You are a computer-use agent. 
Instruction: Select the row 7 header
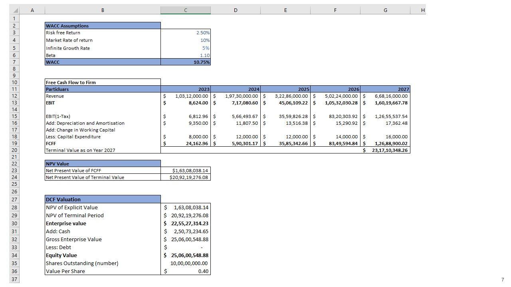click(x=14, y=62)
